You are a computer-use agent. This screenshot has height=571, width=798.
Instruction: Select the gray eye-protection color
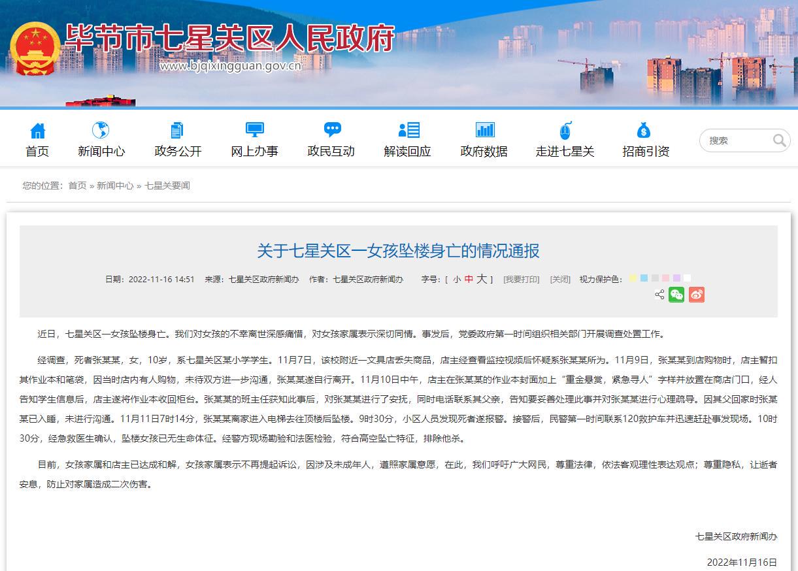click(655, 278)
